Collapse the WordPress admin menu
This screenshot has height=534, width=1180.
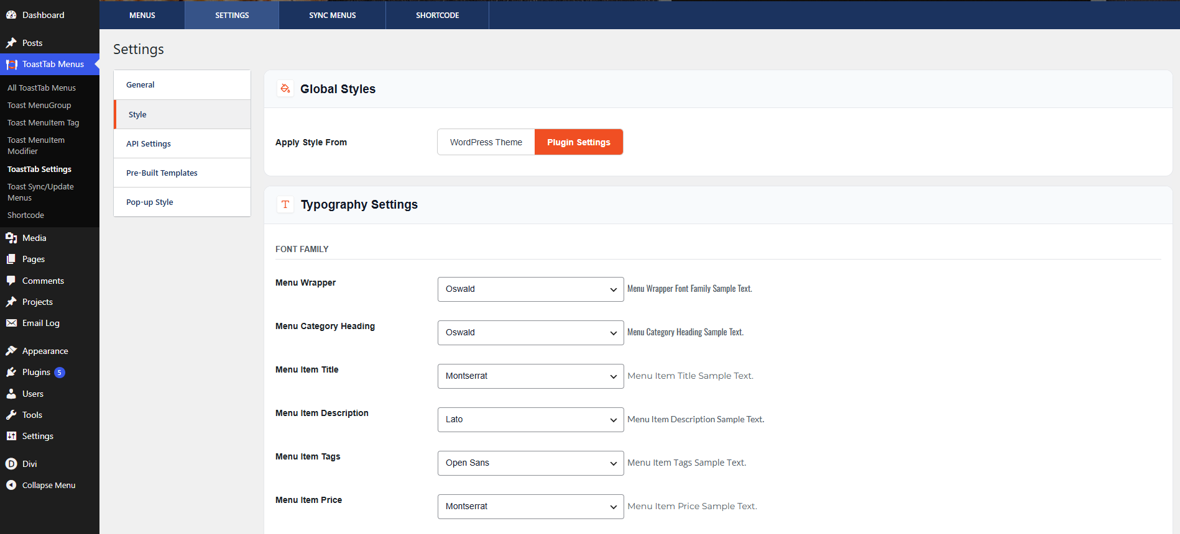pos(50,485)
